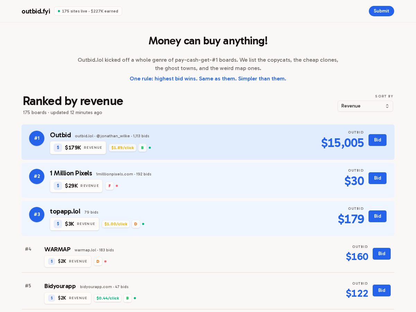Screen dimensions: 416x312
Task: Click the dollar icon in Outbid's revenue badge
Action: click(58, 148)
